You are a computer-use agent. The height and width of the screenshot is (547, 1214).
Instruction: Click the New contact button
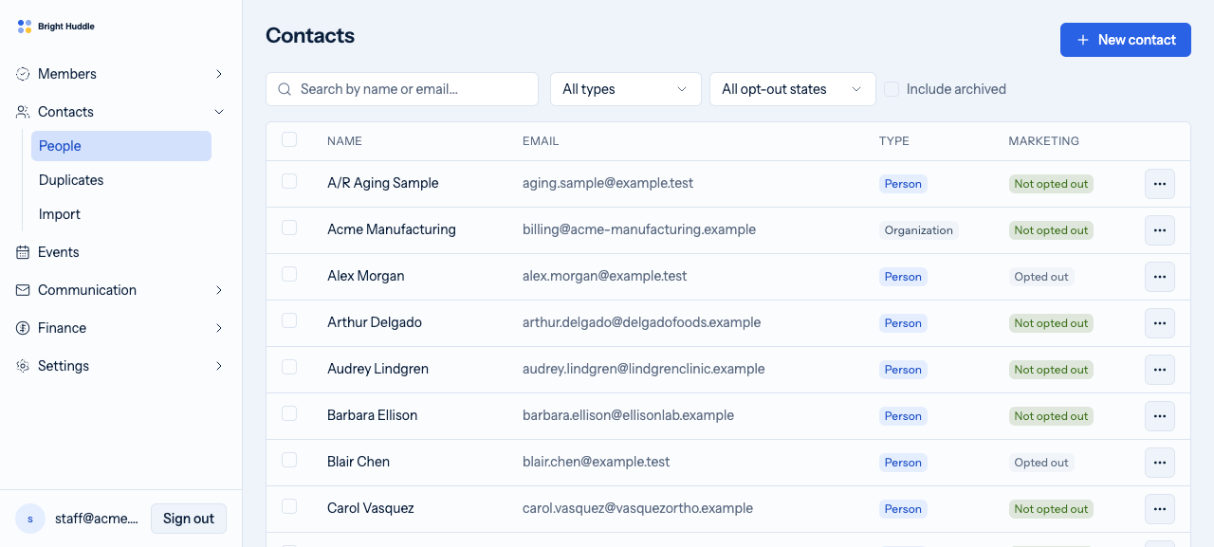[1126, 40]
